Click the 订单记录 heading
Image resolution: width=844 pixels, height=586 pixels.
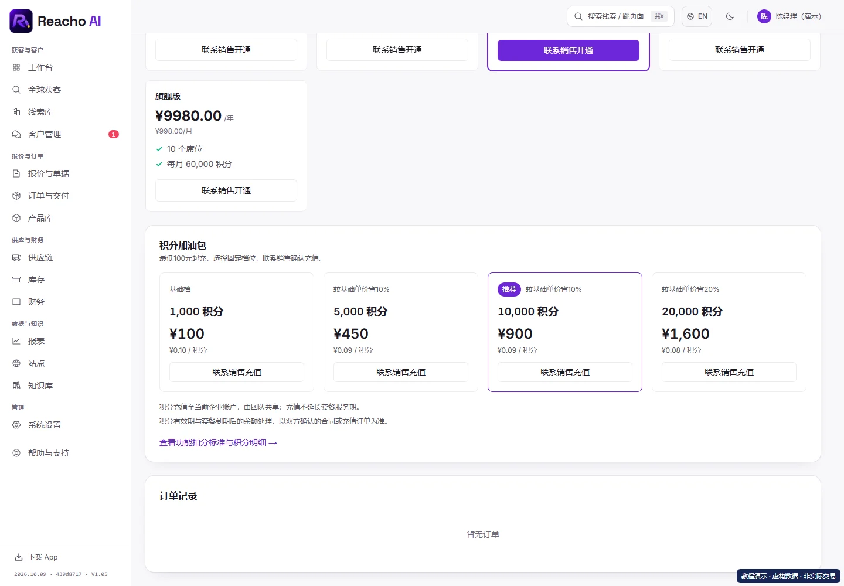(x=178, y=496)
